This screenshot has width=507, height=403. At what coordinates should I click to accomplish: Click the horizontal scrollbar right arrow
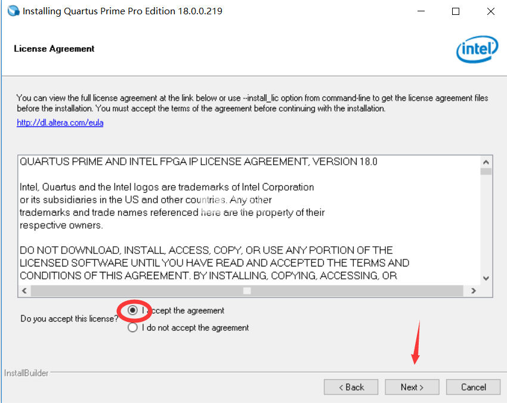pos(474,290)
